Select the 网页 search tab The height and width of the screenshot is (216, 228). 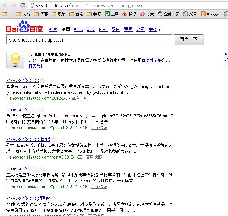[x=66, y=29]
